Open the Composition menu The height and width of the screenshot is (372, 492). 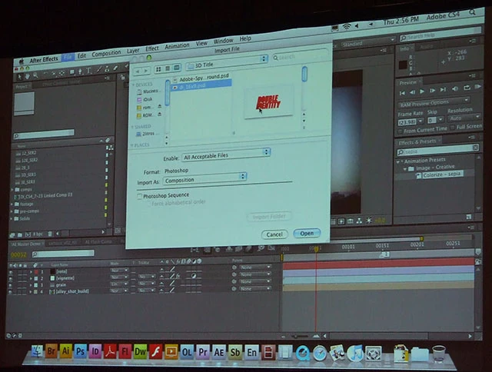106,53
